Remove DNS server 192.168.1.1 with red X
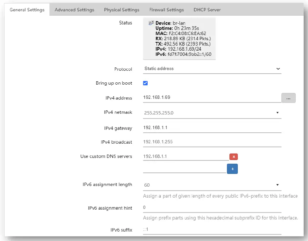Viewport: 308px width, 241px height. 233,157
